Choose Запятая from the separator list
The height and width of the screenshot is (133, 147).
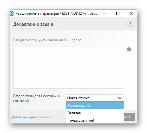click(95, 113)
